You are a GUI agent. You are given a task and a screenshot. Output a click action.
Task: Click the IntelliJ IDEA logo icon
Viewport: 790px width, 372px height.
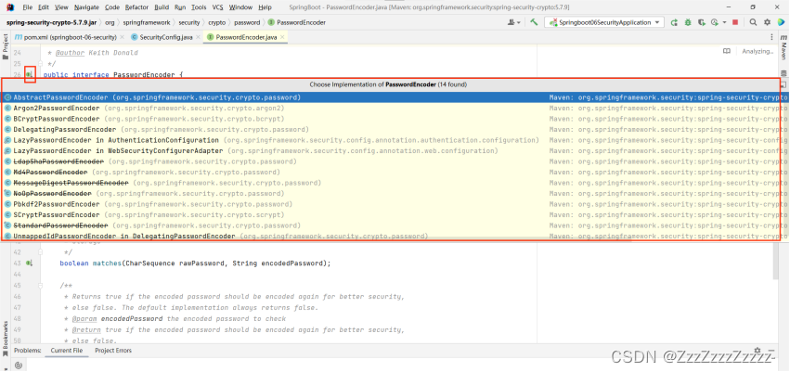pyautogui.click(x=10, y=7)
